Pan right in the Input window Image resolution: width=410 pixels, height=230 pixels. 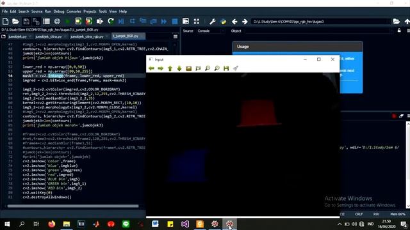161,68
